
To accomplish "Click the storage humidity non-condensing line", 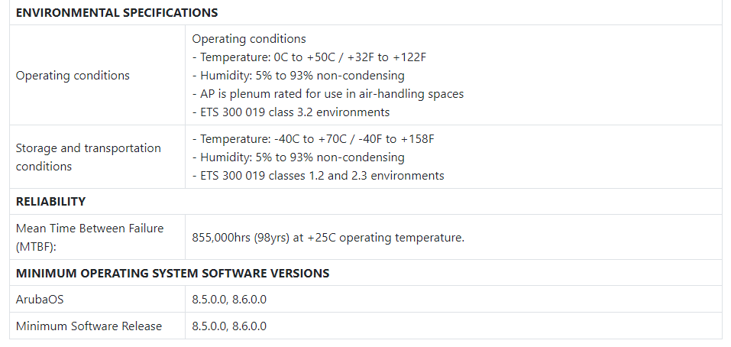I will click(x=299, y=157).
